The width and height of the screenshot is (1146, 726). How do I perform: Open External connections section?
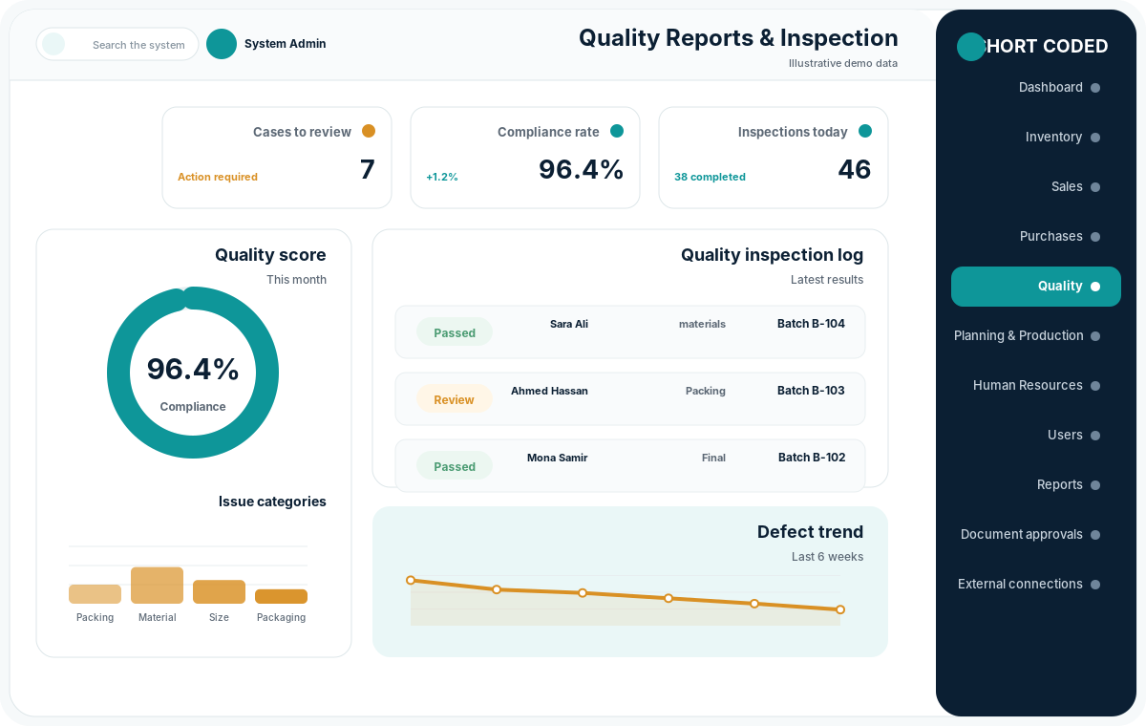click(1035, 584)
